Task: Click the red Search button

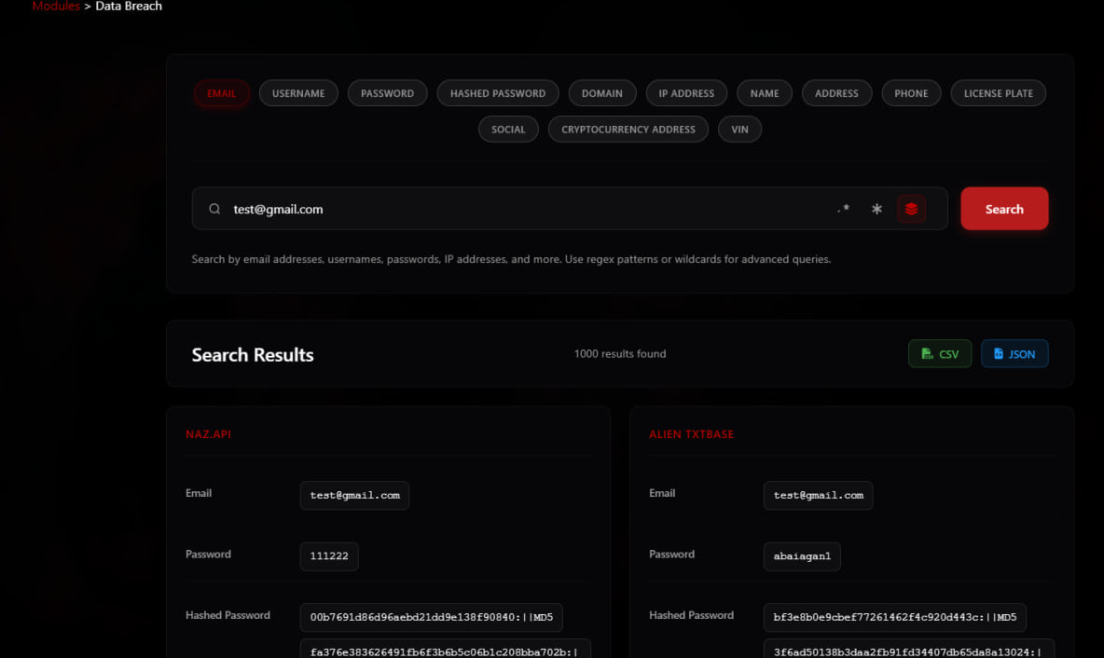Action: click(1004, 209)
